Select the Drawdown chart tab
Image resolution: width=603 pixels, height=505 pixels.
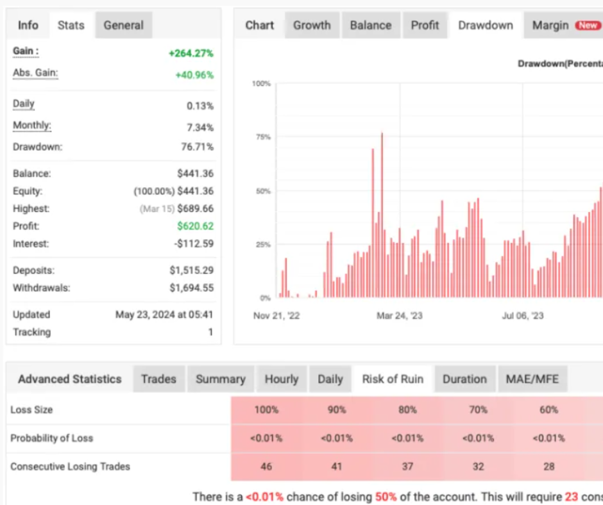click(486, 25)
